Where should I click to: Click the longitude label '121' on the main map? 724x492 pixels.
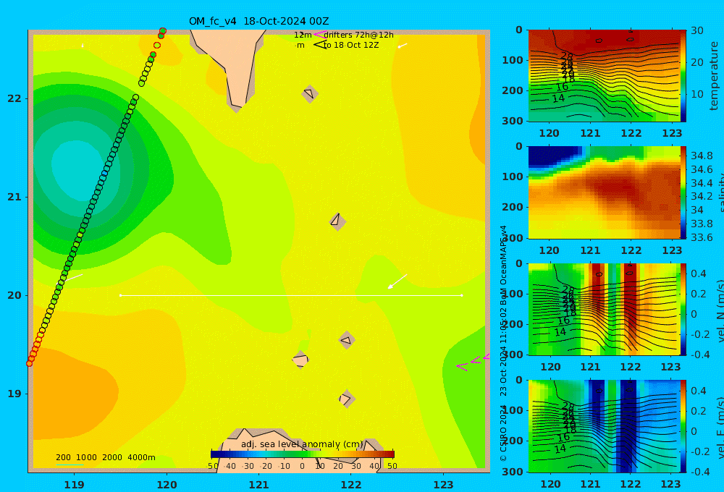259,485
